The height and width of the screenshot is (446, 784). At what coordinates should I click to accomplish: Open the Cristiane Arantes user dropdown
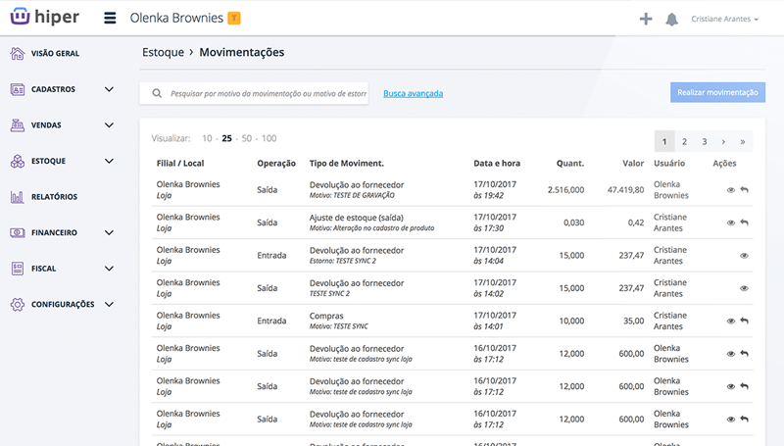coord(724,19)
